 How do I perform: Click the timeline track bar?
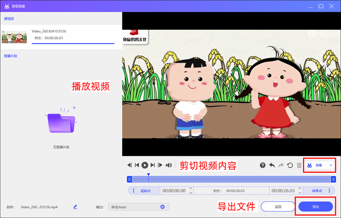point(231,180)
